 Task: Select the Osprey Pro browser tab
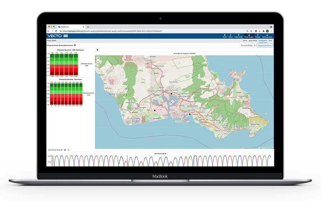(71, 27)
